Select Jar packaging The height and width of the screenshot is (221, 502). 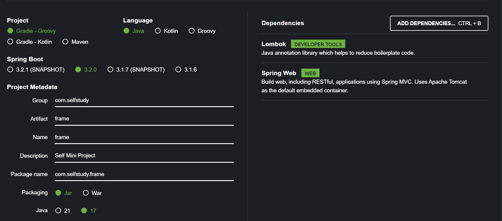64,193
